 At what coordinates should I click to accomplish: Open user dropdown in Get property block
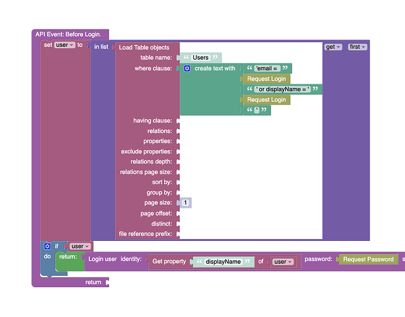pos(282,261)
